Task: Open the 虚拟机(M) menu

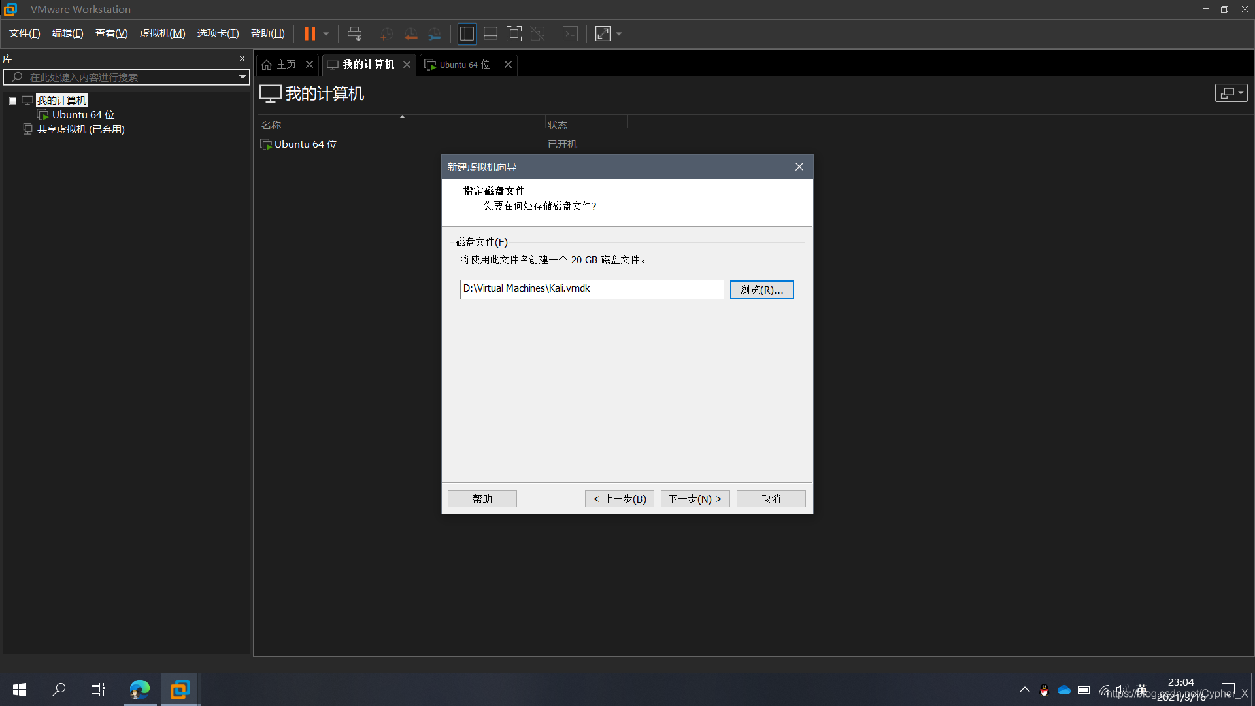Action: [163, 33]
